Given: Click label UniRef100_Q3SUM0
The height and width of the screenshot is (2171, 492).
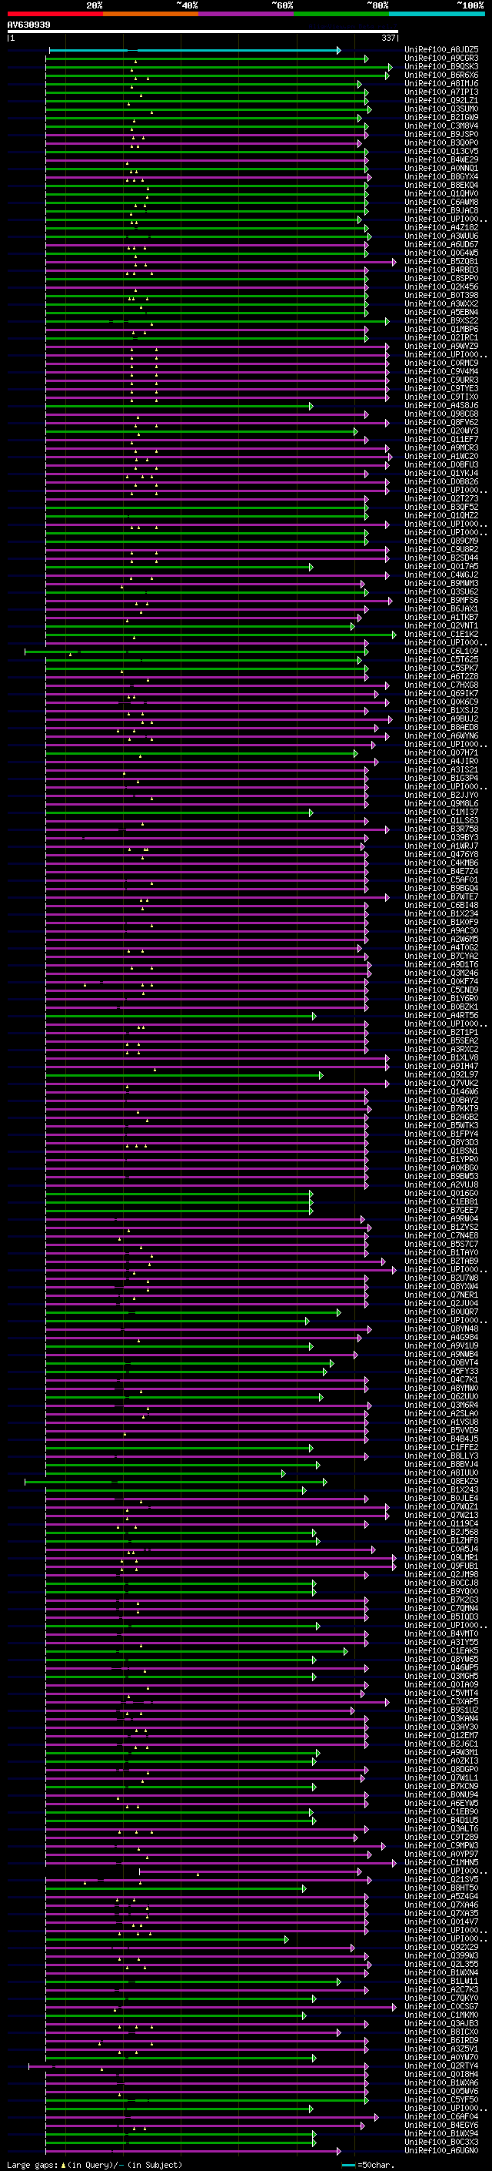Looking at the screenshot, I should (x=441, y=109).
